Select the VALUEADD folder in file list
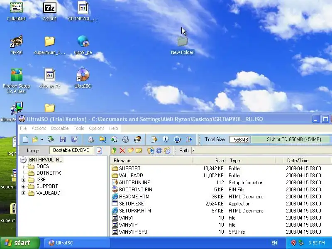Screen dimensions: 332x249 coord(131,176)
